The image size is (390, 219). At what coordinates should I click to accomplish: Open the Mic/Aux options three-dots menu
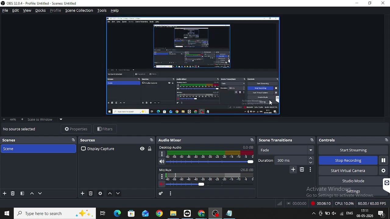[162, 177]
